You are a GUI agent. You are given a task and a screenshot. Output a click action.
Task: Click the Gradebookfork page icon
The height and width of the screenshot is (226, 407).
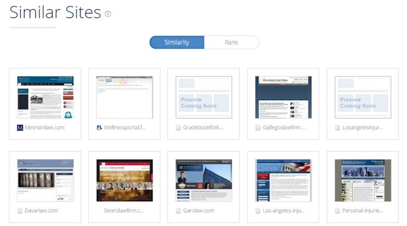179,128
